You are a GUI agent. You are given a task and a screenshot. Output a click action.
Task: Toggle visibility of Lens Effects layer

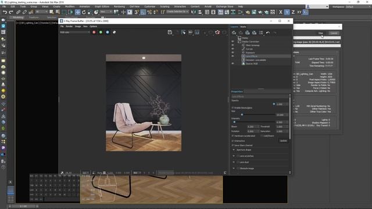point(233,56)
